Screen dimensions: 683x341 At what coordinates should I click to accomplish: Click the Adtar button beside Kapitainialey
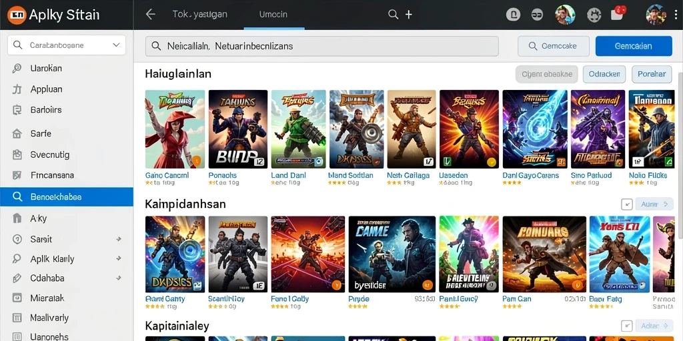click(x=654, y=326)
